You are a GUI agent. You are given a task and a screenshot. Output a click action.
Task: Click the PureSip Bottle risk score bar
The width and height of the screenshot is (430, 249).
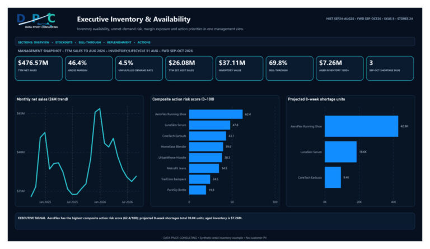pos(198,190)
